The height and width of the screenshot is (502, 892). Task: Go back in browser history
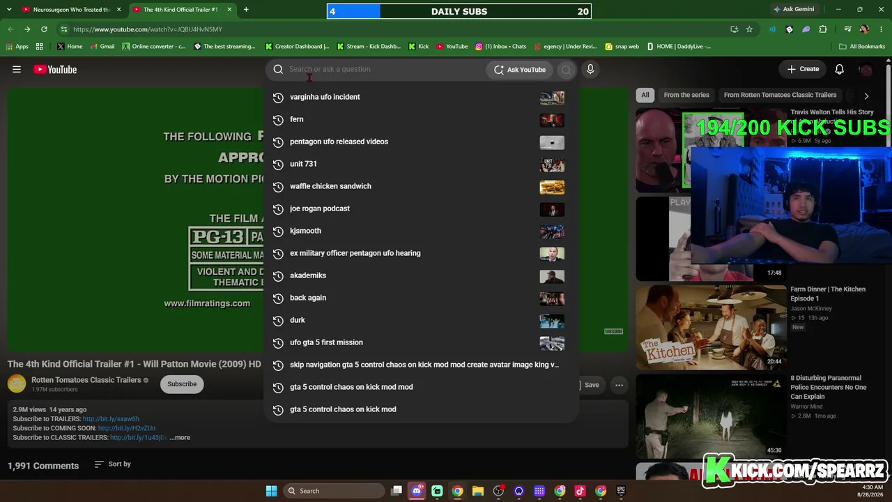[x=10, y=29]
